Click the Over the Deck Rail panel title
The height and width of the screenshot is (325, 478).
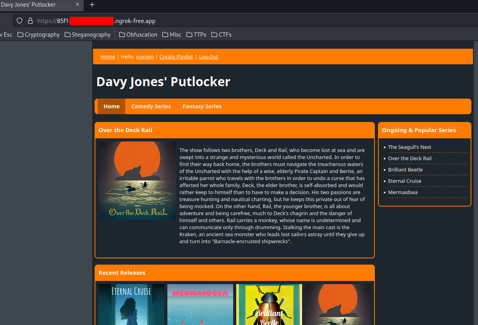click(125, 130)
